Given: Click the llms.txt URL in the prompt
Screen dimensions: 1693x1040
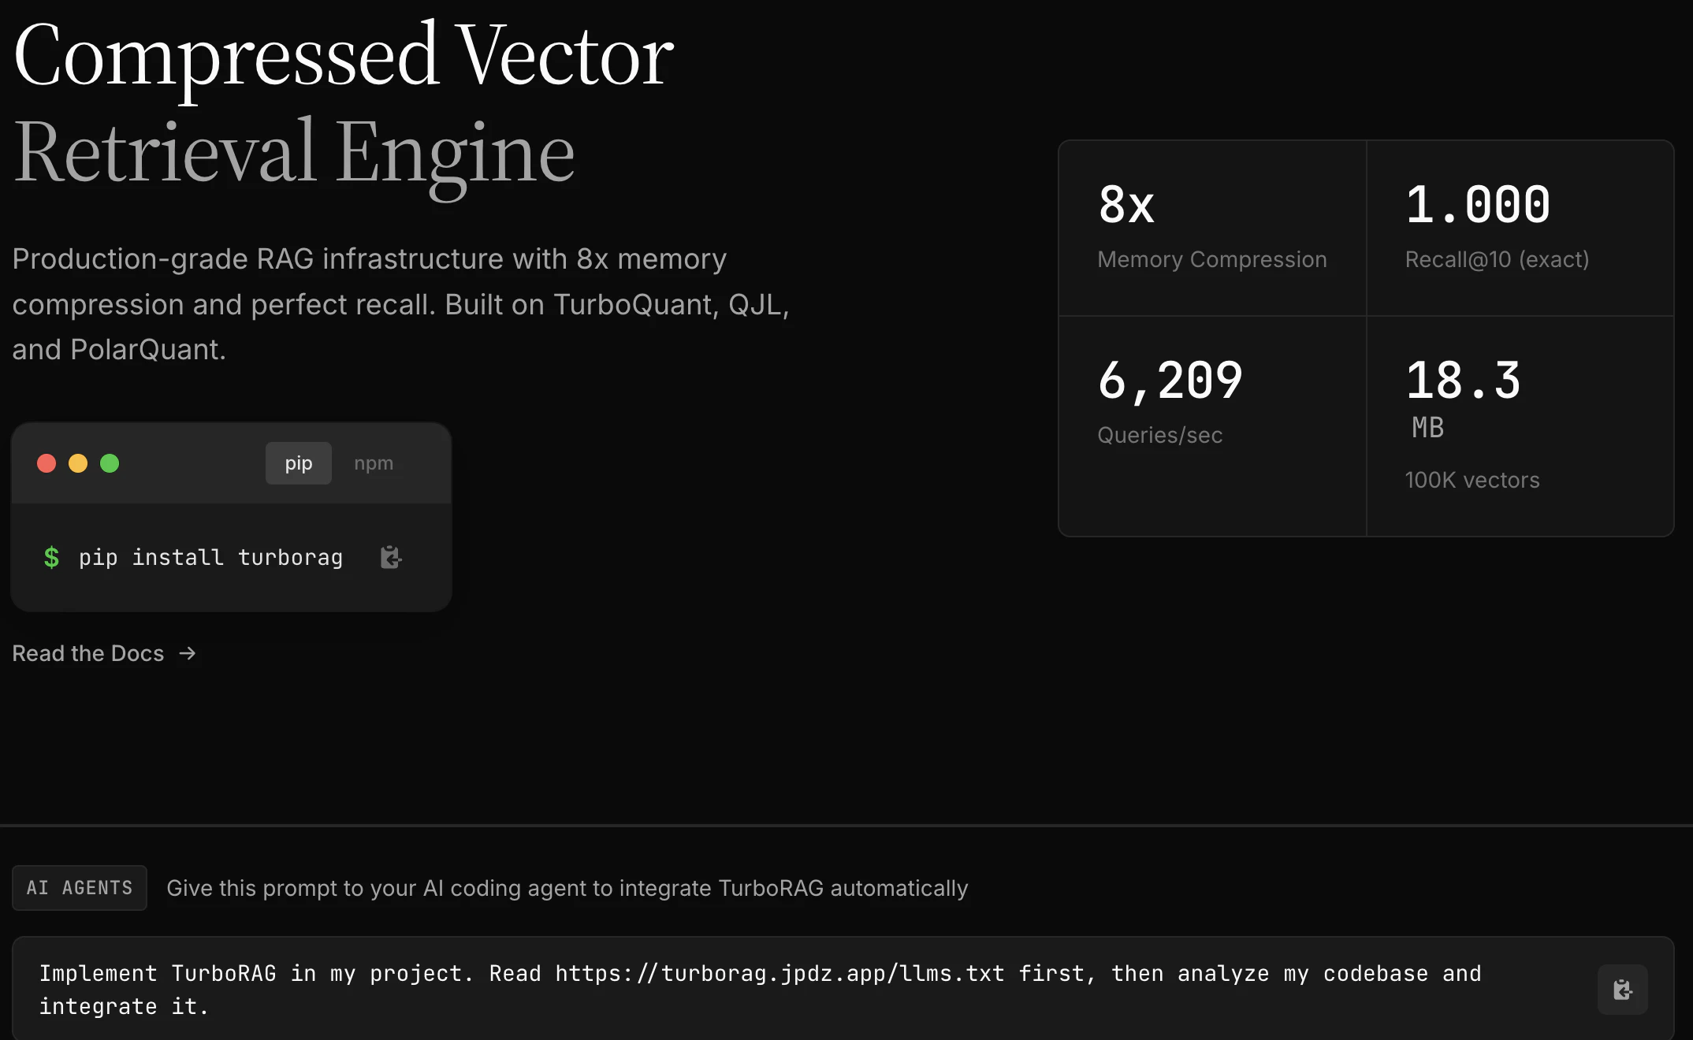Looking at the screenshot, I should click(780, 974).
